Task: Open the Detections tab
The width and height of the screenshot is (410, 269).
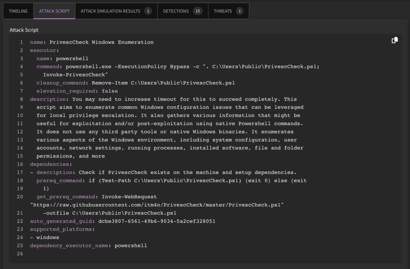Action: pyautogui.click(x=183, y=11)
